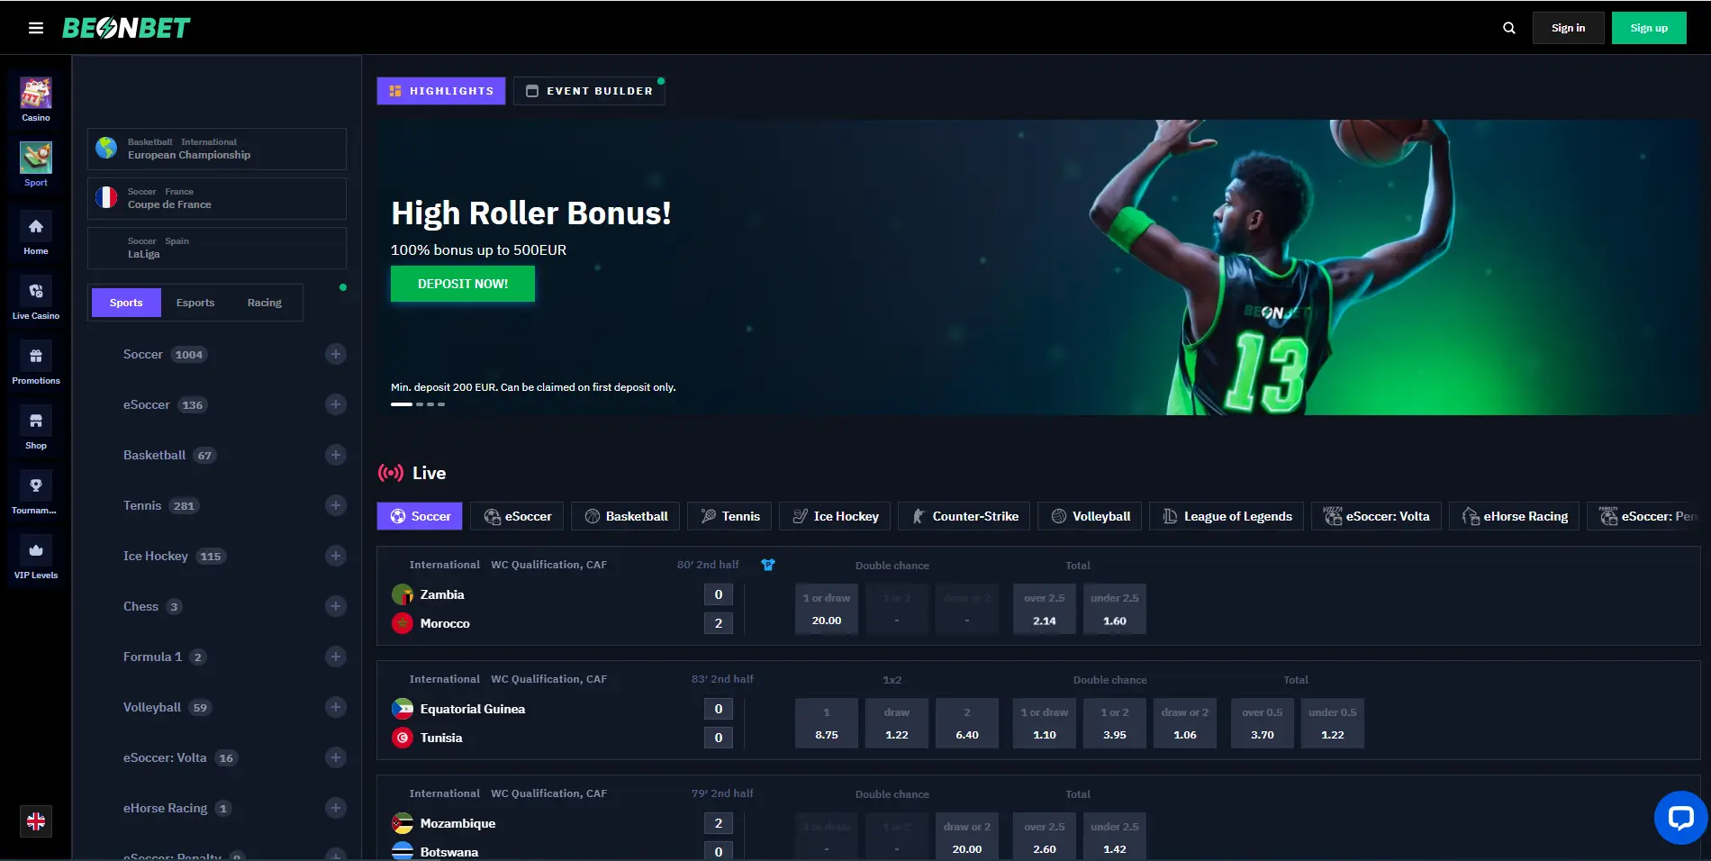
Task: Open Equatorial Guinea team name
Action: [x=473, y=709]
